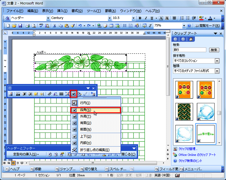Switch to Print Layout view button
Screen dimensions: 226x180
point(13,163)
